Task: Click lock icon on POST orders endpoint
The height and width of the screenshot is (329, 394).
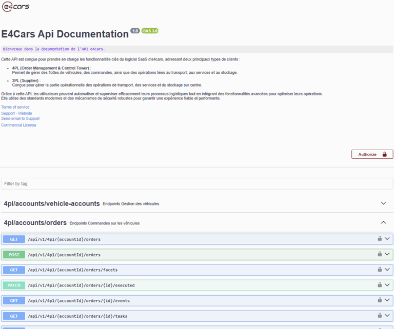Action: pyautogui.click(x=380, y=254)
